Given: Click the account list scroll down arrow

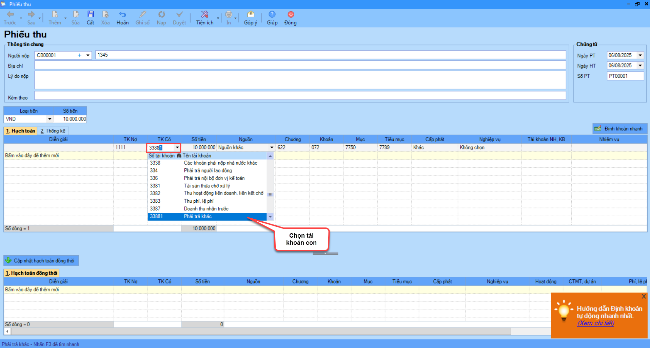Looking at the screenshot, I should [270, 217].
